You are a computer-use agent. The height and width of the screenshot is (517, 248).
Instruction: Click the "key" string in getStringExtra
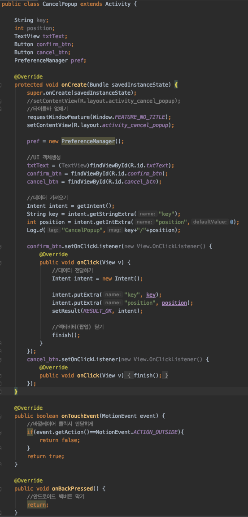pyautogui.click(x=166, y=214)
